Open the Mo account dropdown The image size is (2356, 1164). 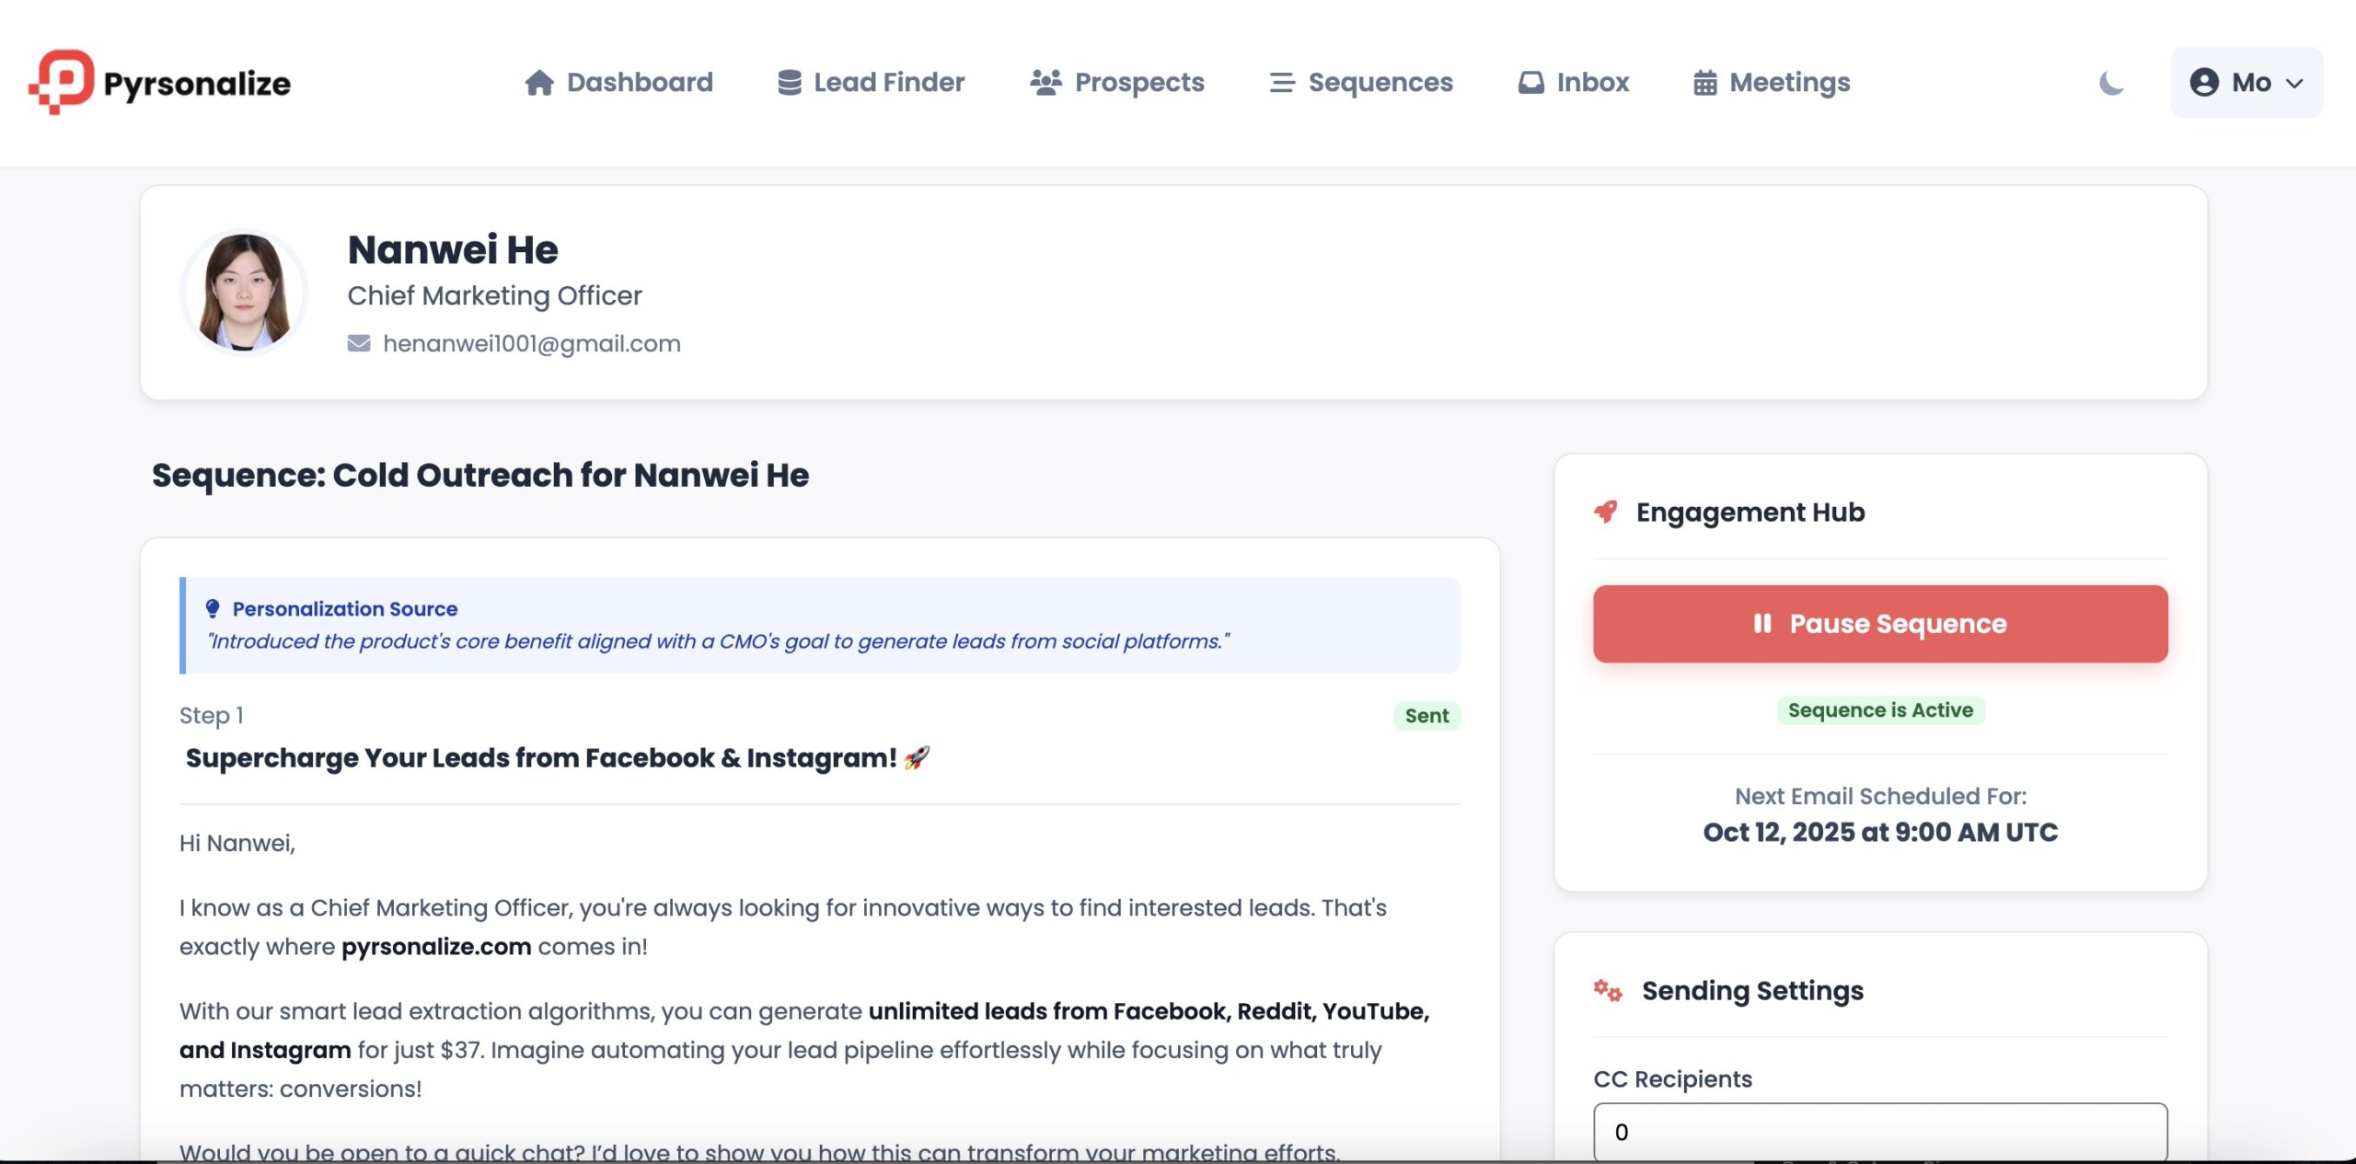click(2246, 83)
